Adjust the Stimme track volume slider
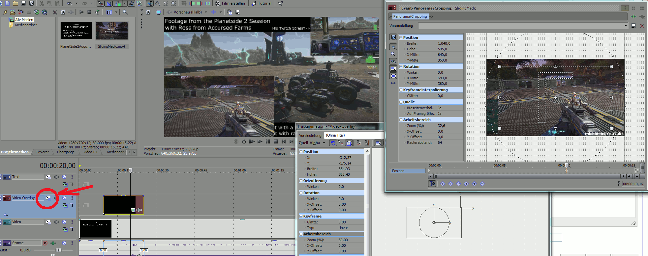 58,250
